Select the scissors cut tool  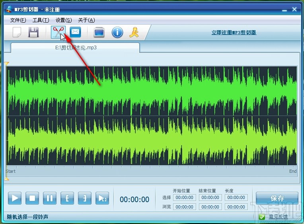pyautogui.click(x=58, y=32)
